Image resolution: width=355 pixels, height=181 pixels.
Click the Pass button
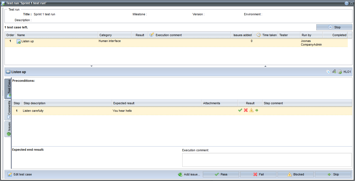click(x=221, y=174)
